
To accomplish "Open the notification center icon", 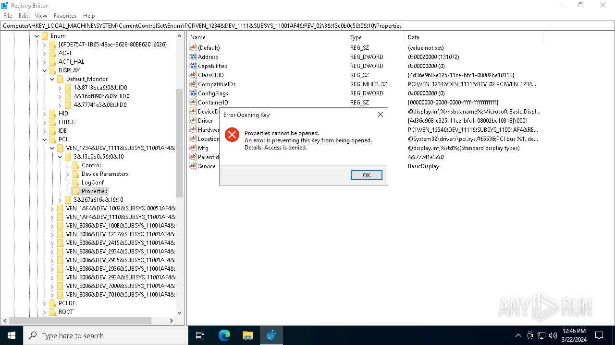I will (599, 335).
